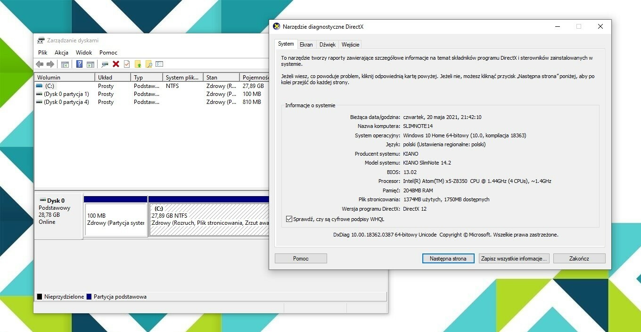
Task: Click the język polski regional settings value
Action: click(444, 144)
